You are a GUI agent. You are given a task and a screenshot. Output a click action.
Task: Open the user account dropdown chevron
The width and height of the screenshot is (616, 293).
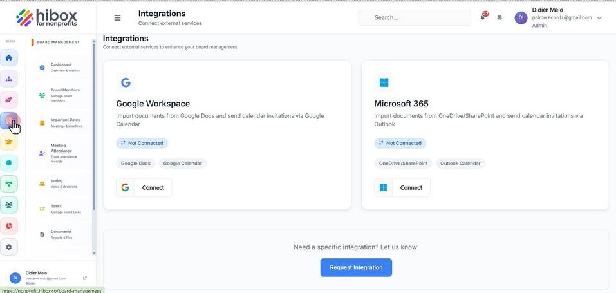[x=599, y=17]
